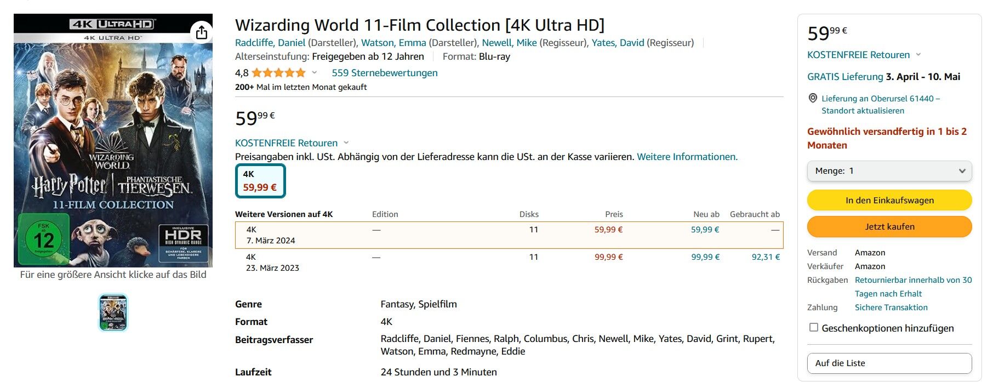Select the 4K version from 23. März 2023
Viewport: 993px width, 382px height.
[509, 263]
